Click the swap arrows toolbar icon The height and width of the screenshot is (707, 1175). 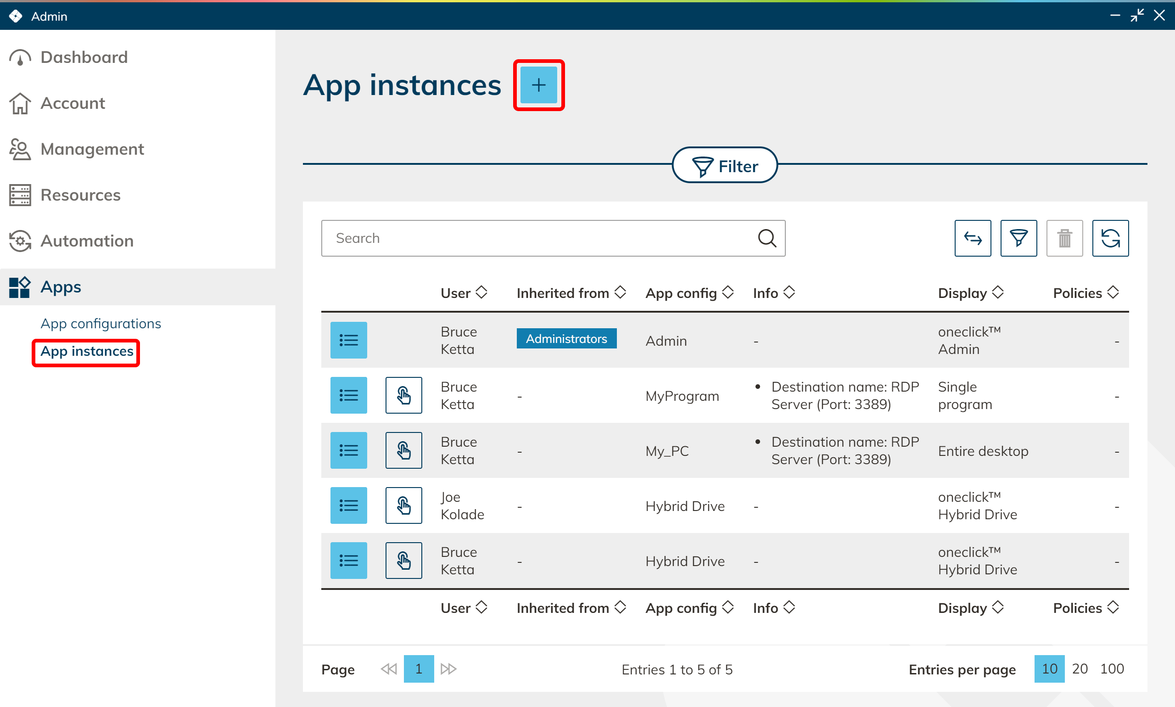click(972, 238)
